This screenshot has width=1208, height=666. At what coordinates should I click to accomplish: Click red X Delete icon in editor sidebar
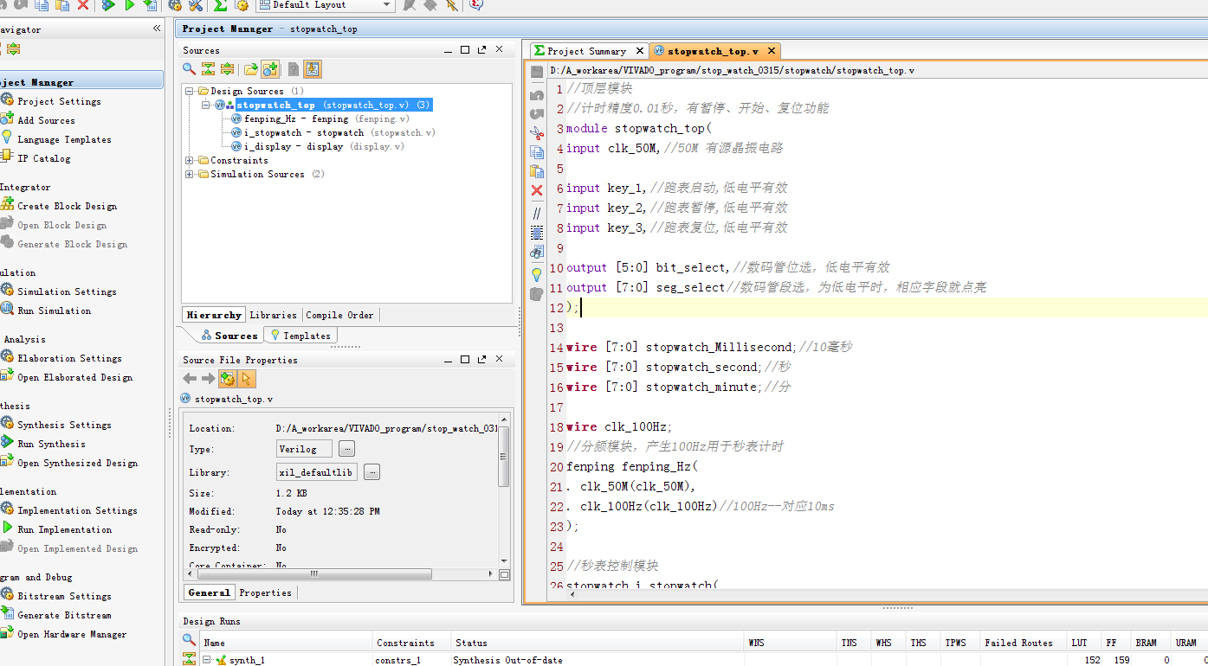pos(537,190)
